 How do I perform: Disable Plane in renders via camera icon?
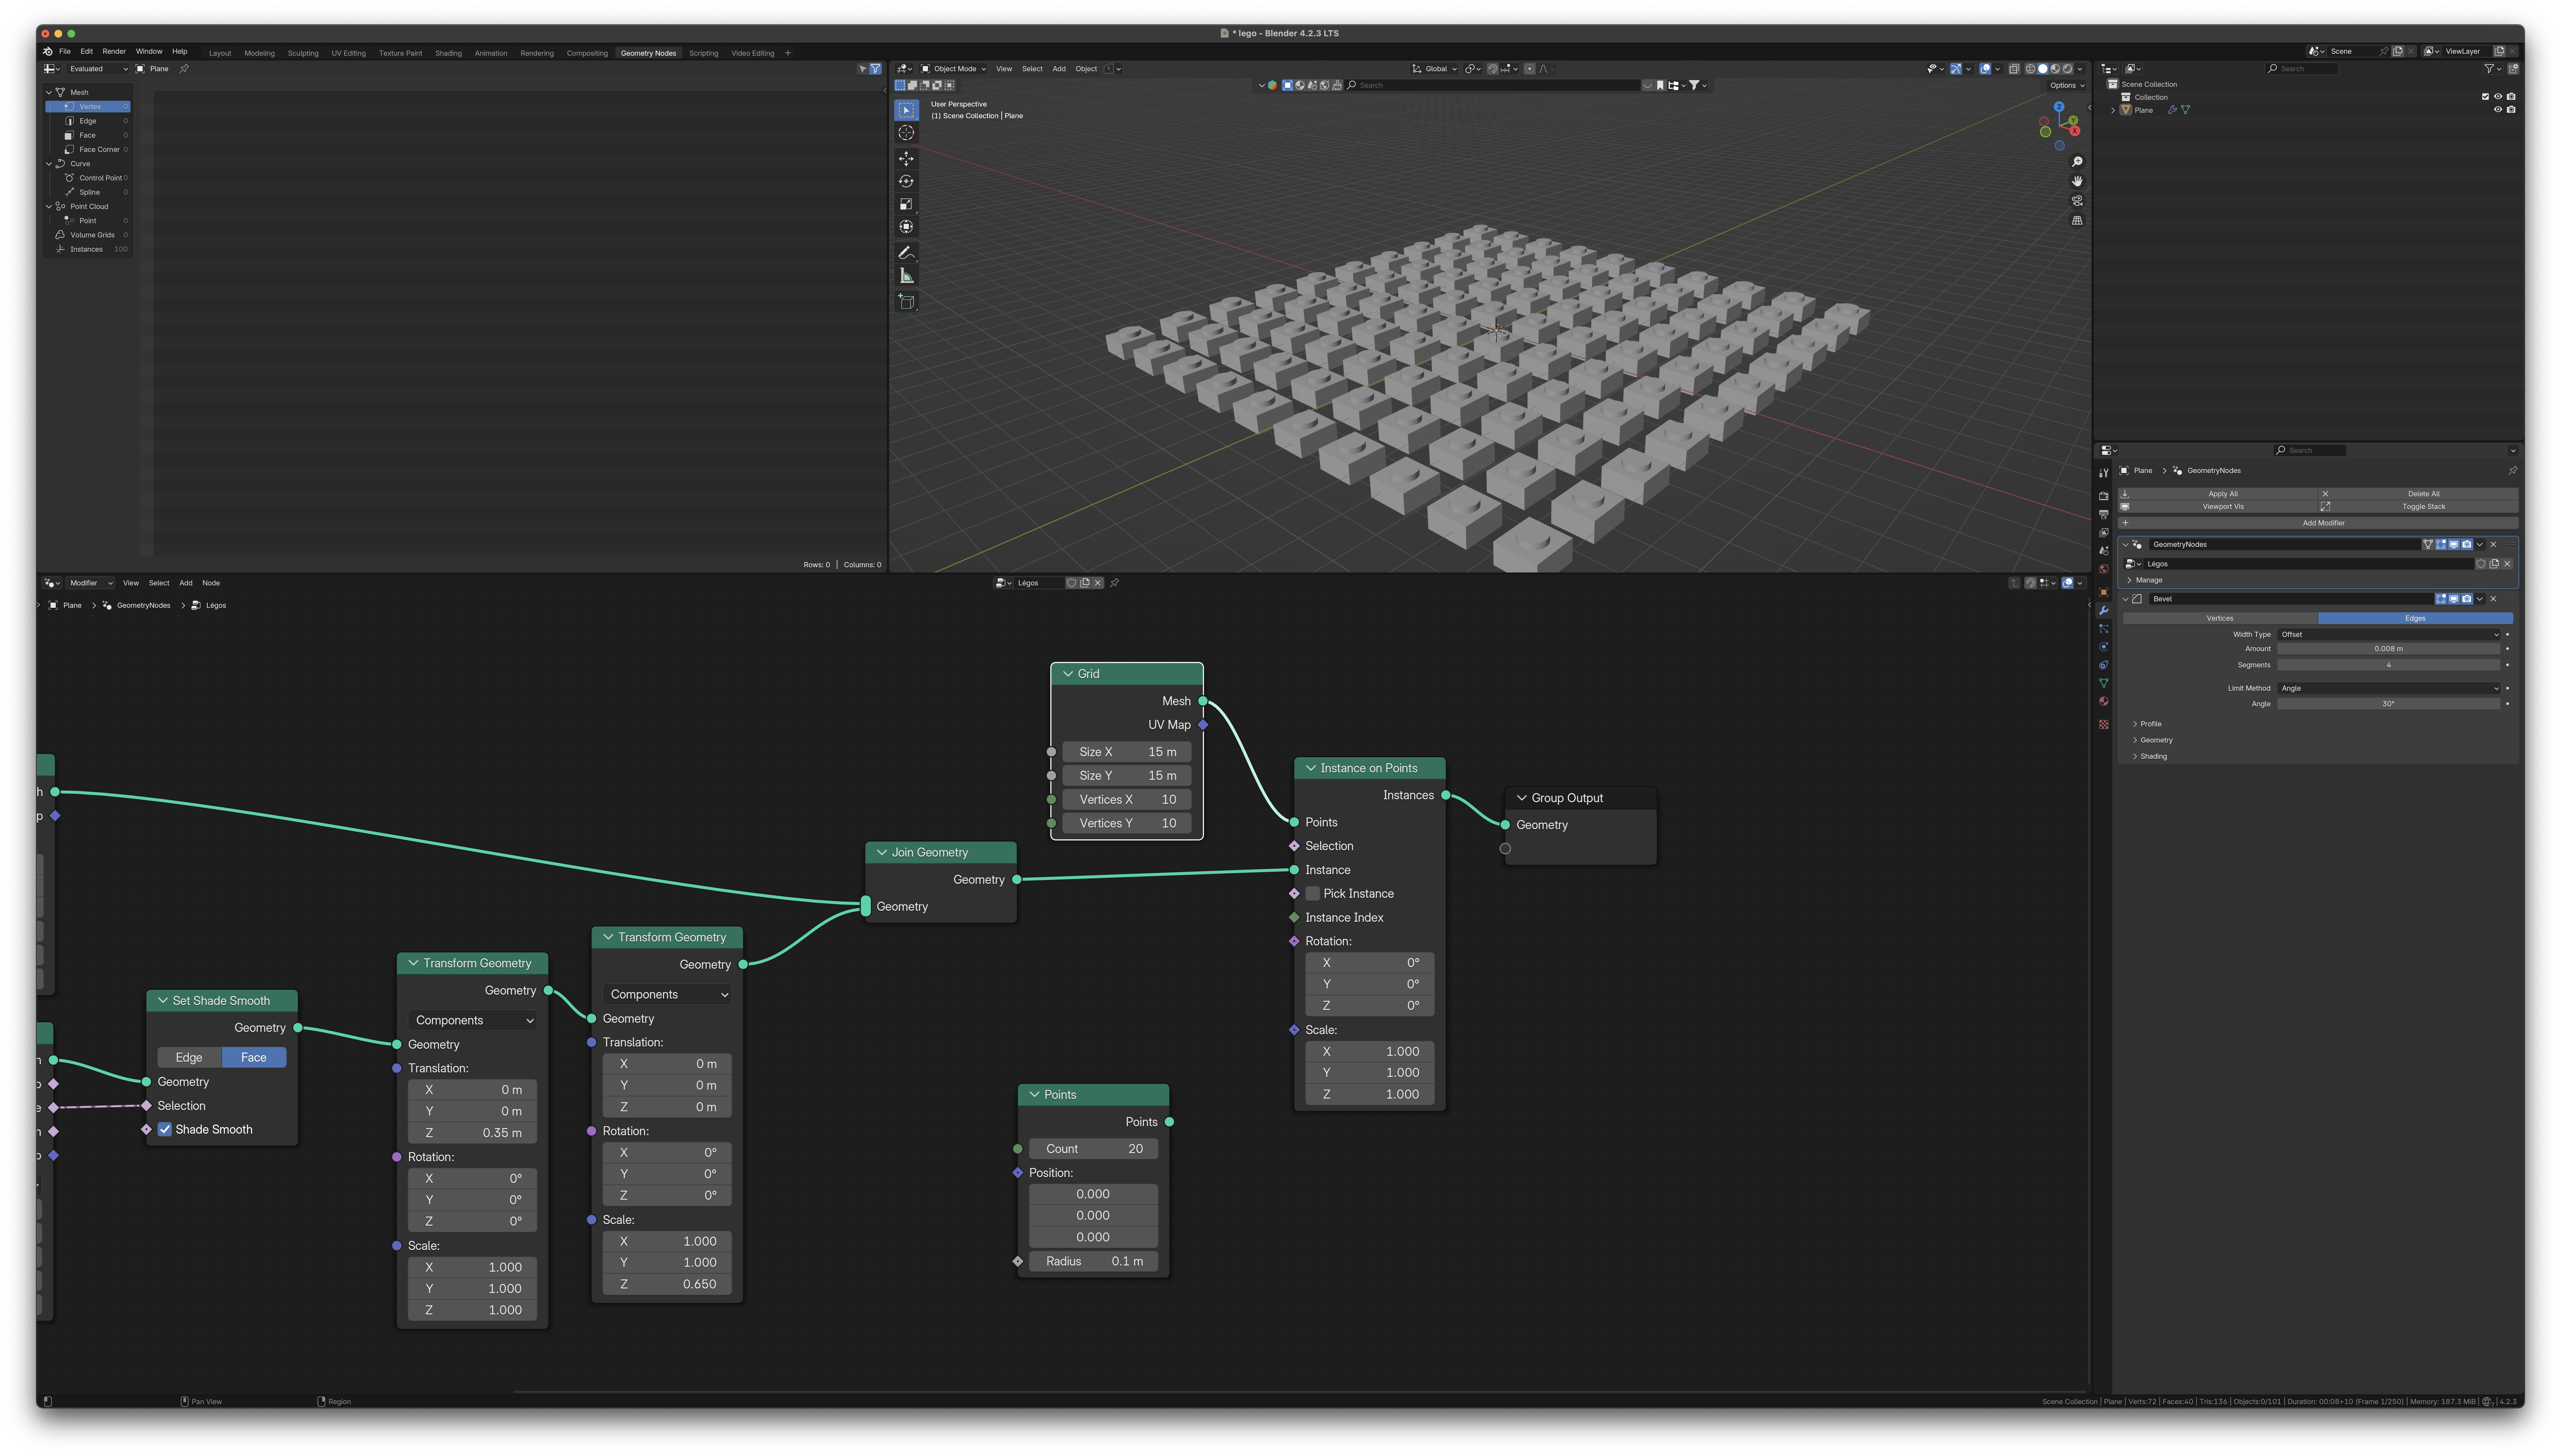click(x=2511, y=110)
